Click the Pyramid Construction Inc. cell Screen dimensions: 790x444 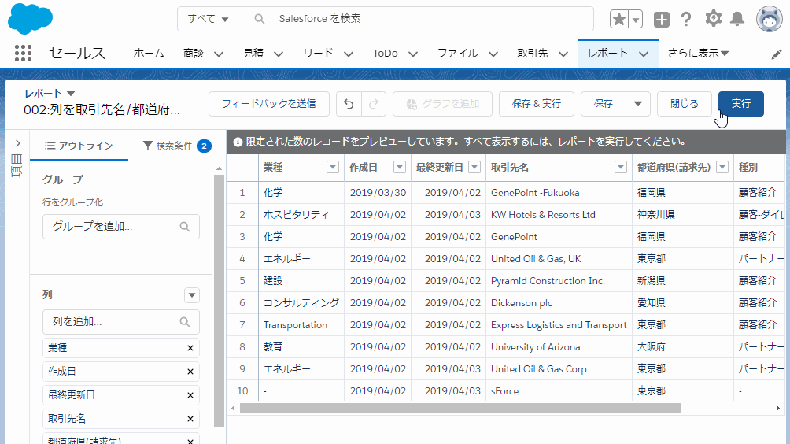[559, 281]
